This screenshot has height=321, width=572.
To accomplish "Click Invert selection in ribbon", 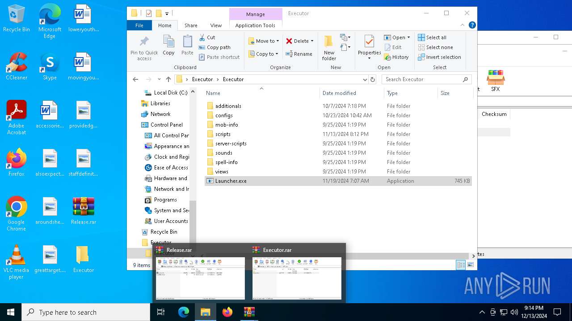I will click(439, 57).
